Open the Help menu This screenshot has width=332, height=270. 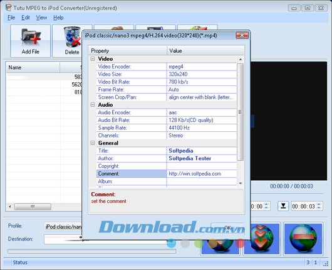pos(58,18)
